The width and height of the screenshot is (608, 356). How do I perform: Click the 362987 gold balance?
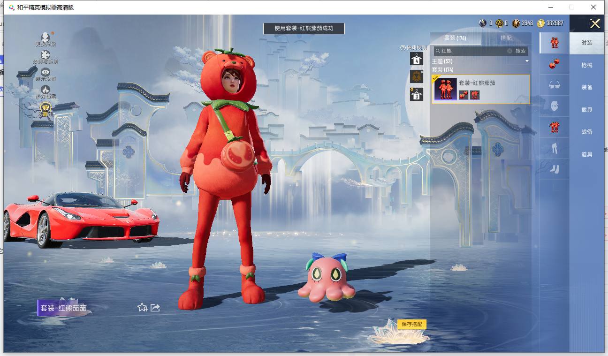coord(555,23)
